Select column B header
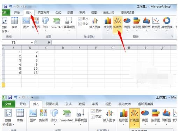Viewport: 178px width, 131px height. 30,48
